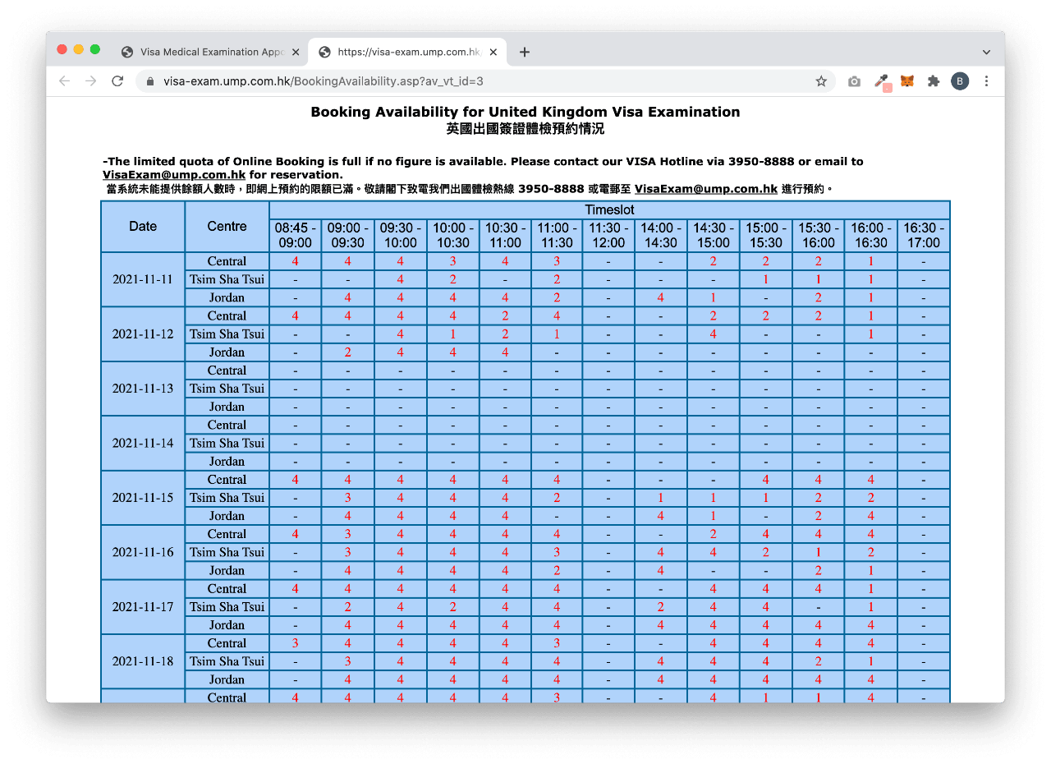Viewport: 1051px width, 764px height.
Task: Select the https://visa-exam.ump.com.hk tab
Action: 408,52
